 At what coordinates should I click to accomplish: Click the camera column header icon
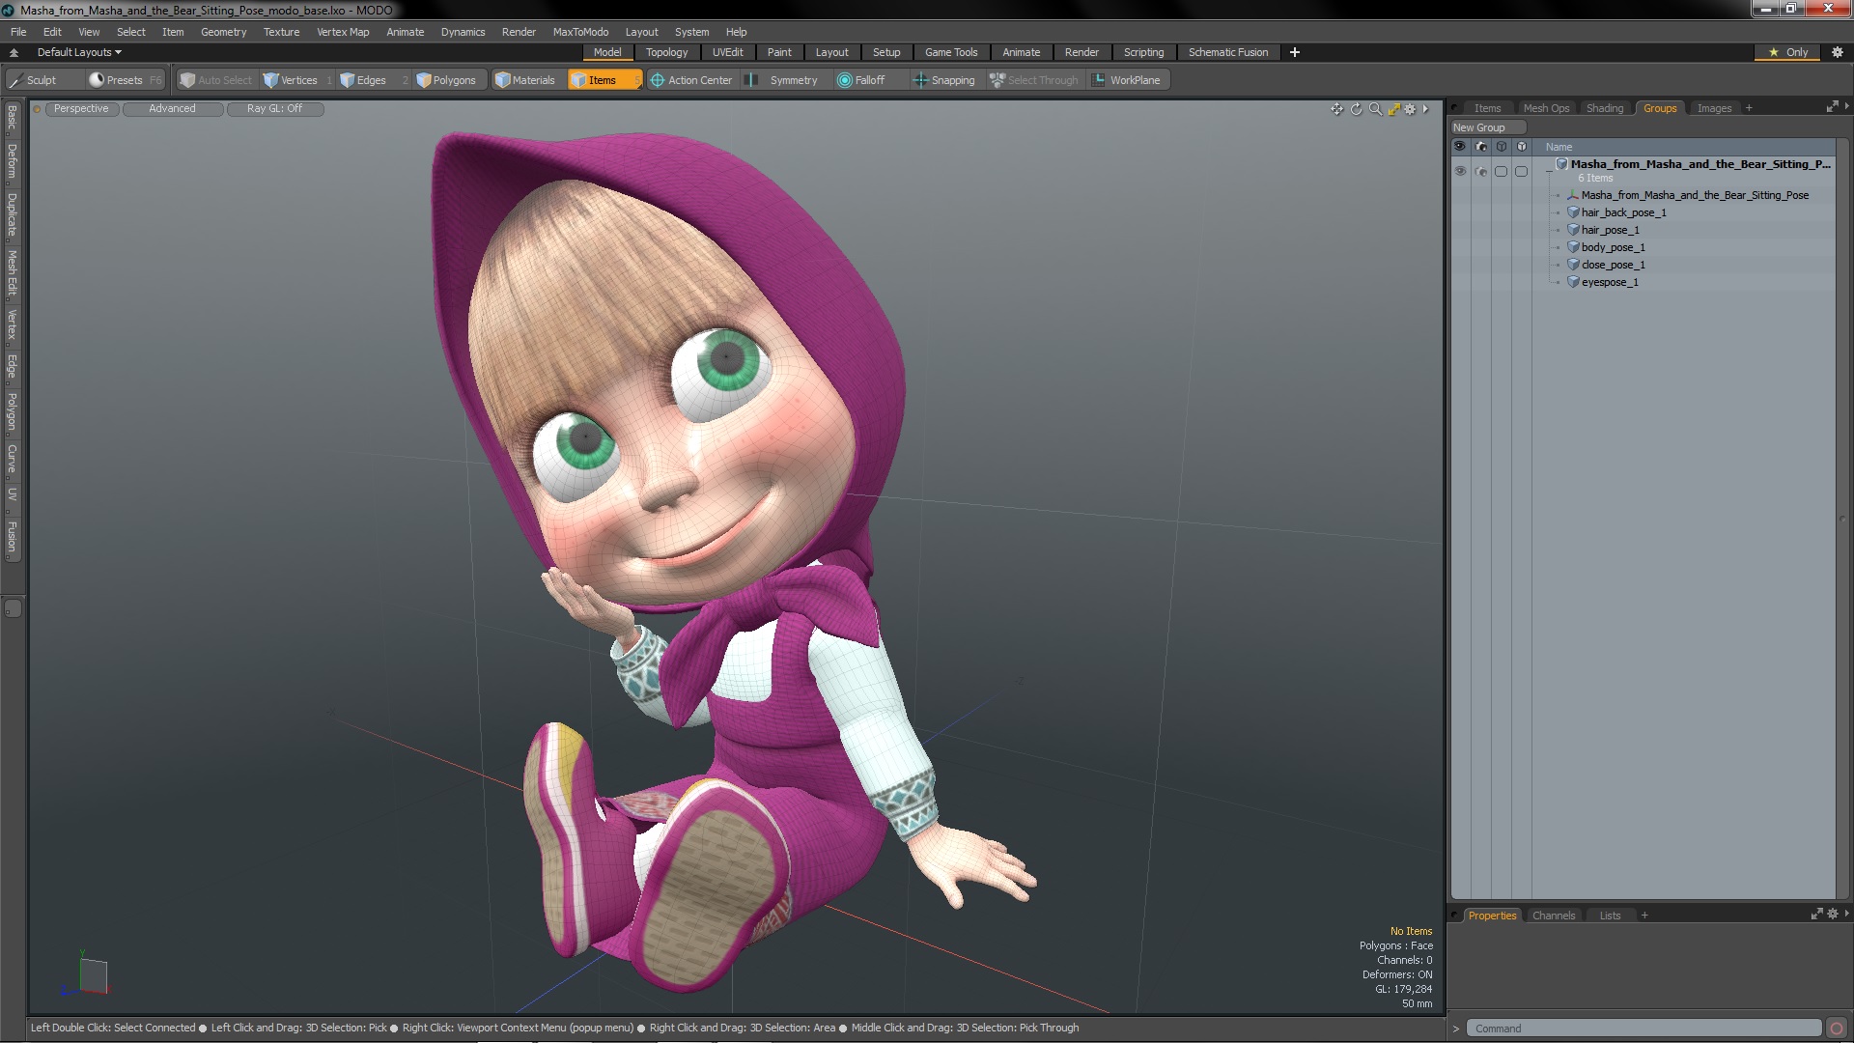[x=1481, y=147]
